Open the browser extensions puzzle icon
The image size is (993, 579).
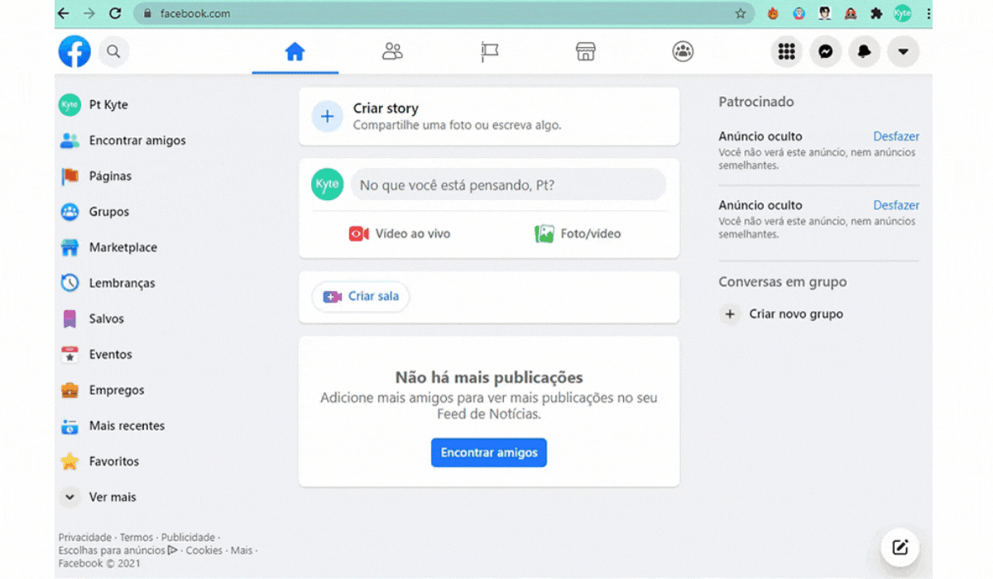pyautogui.click(x=876, y=13)
